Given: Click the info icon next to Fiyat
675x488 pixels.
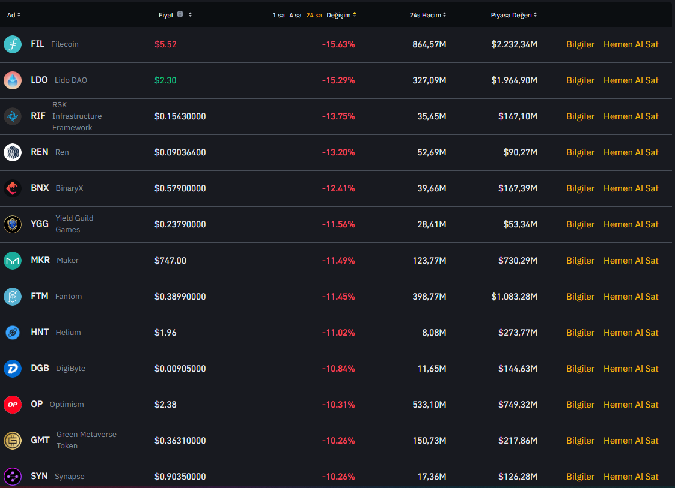Looking at the screenshot, I should (x=180, y=14).
